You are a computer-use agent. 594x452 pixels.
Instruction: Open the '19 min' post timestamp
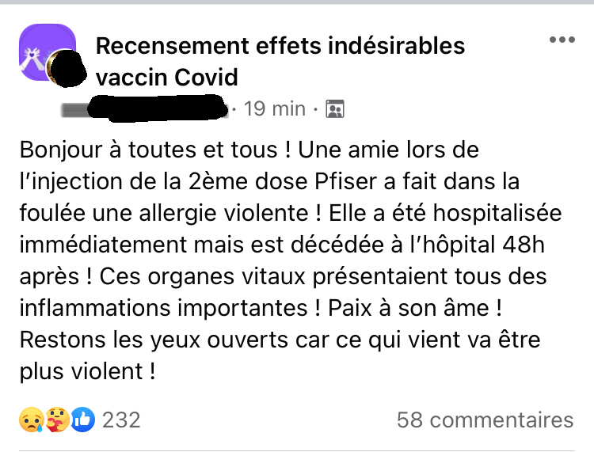(275, 108)
